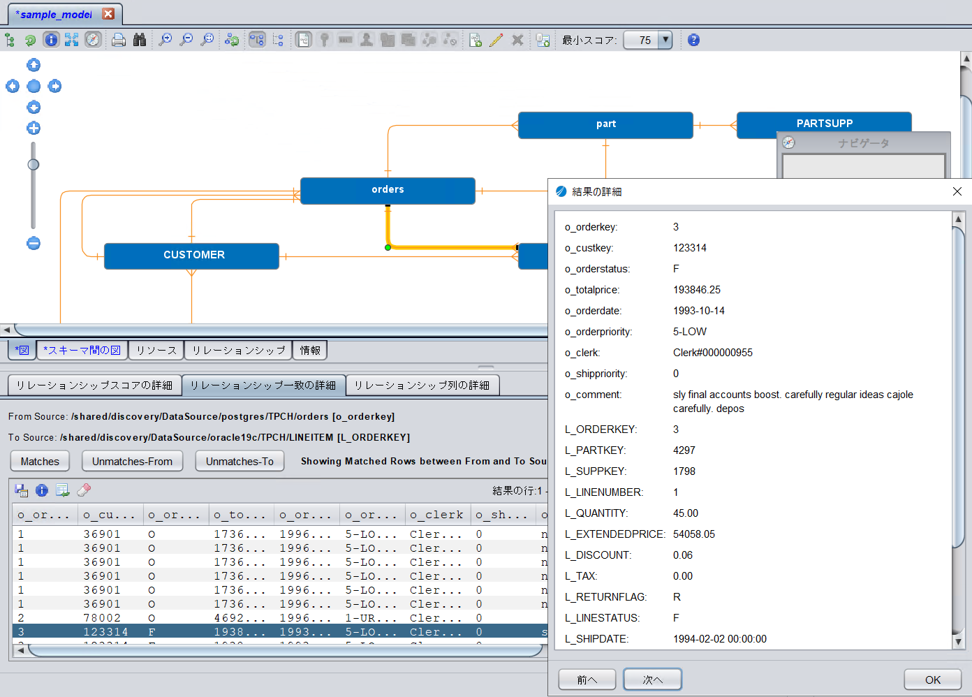Screen dimensions: 972x697
Task: Select the part entity in diagram
Action: [605, 125]
